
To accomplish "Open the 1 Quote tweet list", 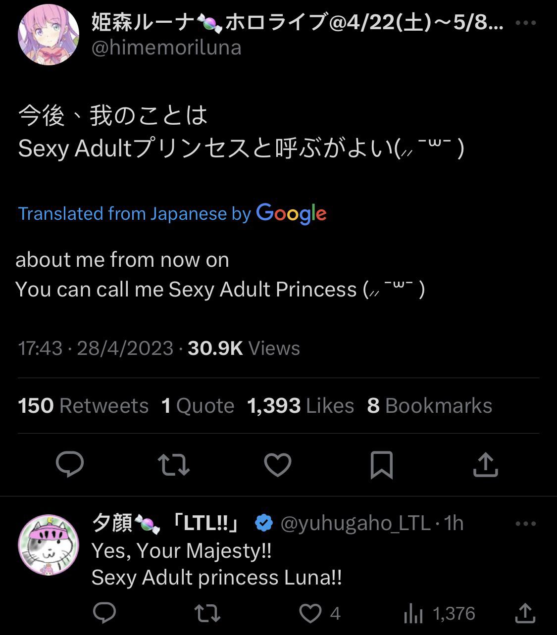I will [198, 406].
